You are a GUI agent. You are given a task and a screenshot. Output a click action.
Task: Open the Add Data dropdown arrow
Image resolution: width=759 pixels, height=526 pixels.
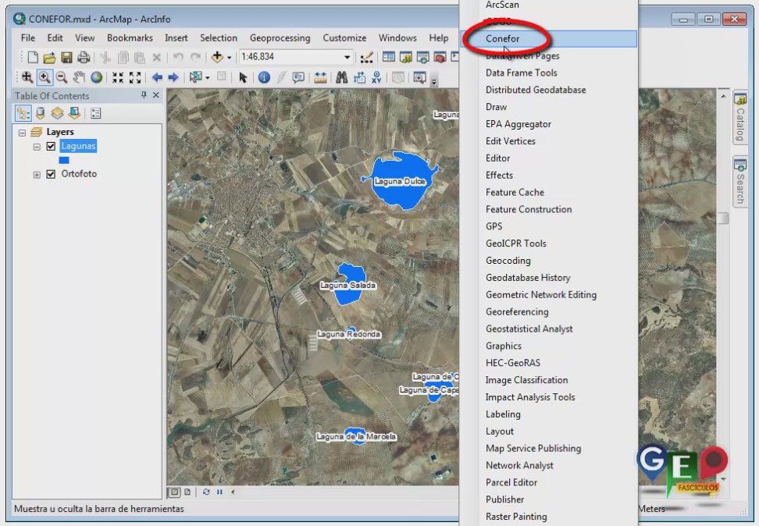pyautogui.click(x=229, y=58)
